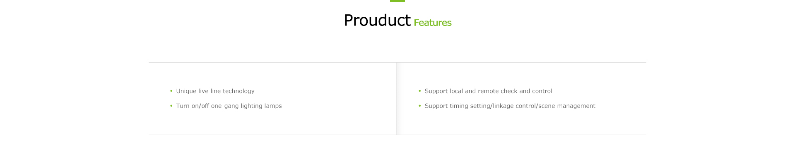This screenshot has width=795, height=168.
Task: Select the Prouduct heading text
Action: [x=377, y=20]
